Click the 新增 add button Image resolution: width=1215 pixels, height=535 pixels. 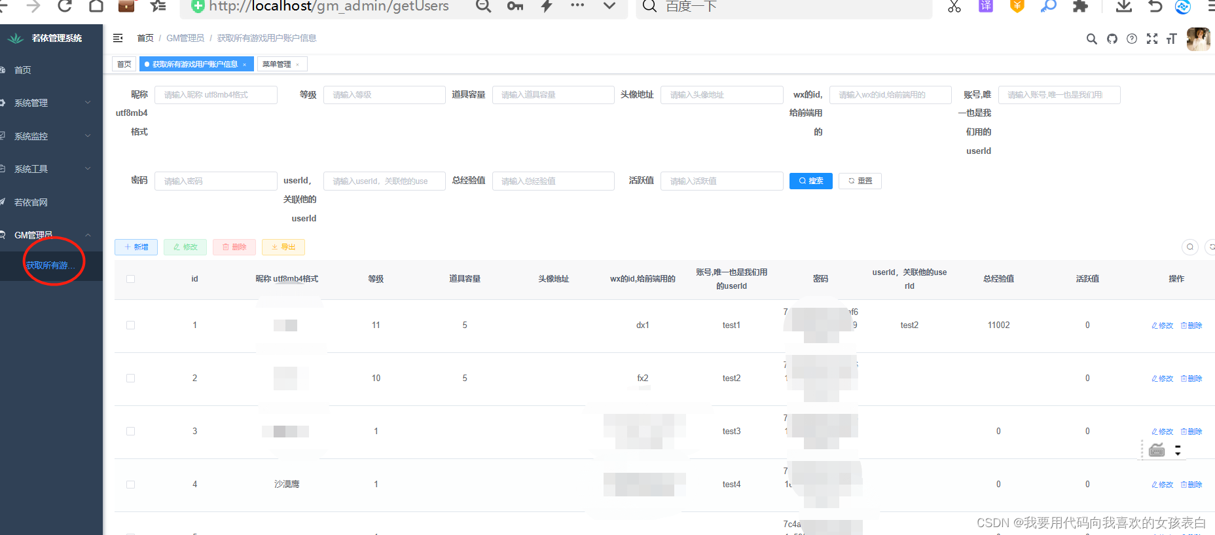pos(136,247)
